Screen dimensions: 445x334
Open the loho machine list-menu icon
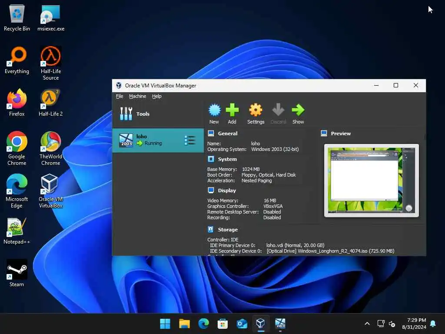[189, 140]
